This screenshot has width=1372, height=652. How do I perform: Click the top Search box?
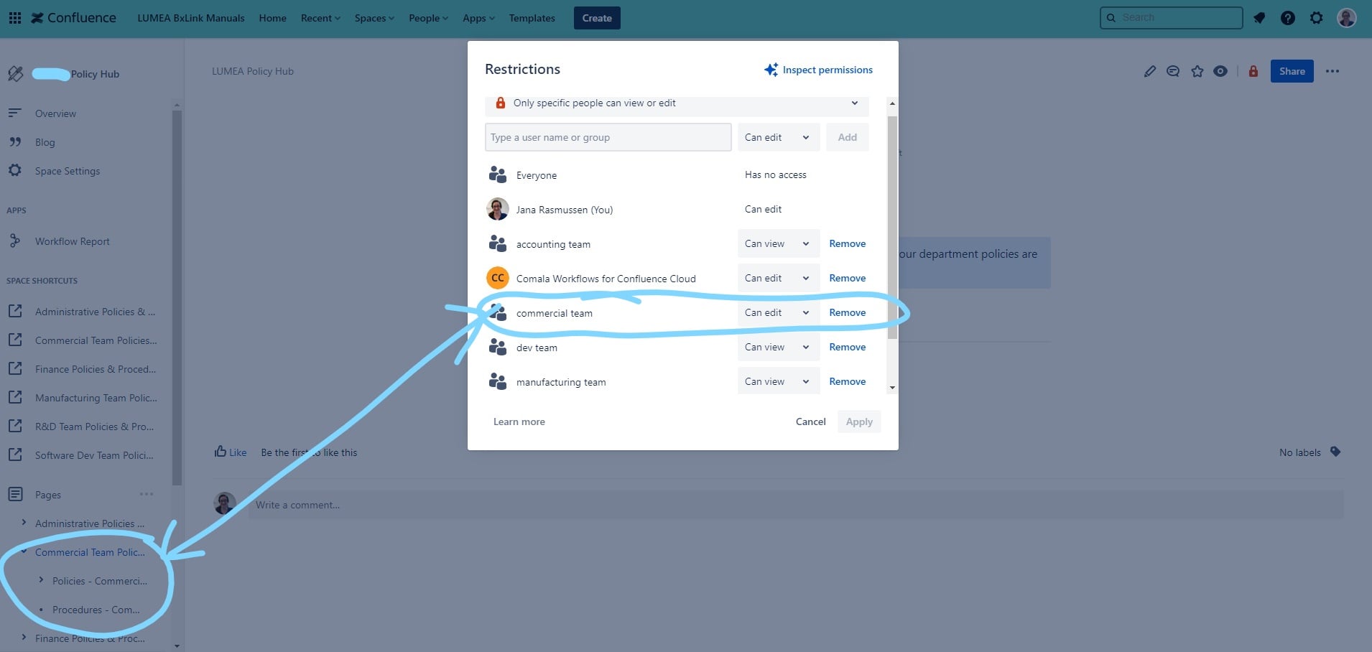(1171, 18)
